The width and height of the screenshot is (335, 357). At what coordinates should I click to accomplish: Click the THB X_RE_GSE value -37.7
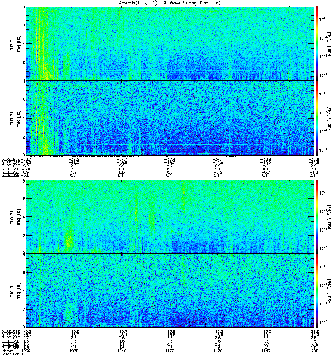[121, 160]
